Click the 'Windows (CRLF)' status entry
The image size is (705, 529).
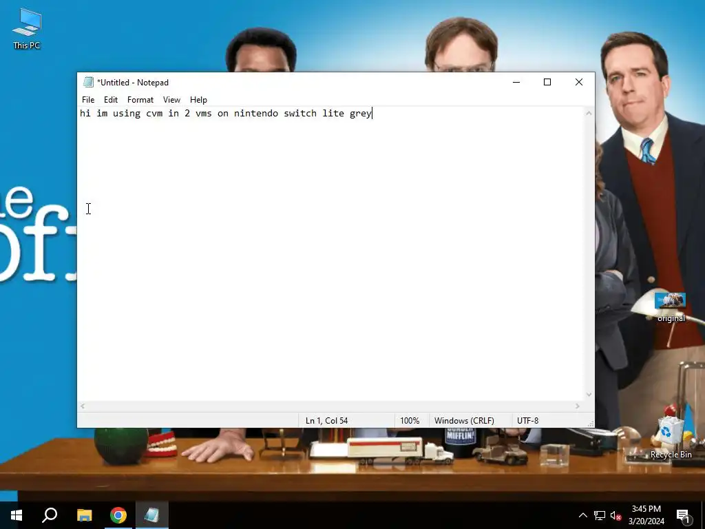click(464, 421)
